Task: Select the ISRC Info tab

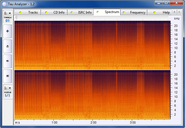Action: 81,12
